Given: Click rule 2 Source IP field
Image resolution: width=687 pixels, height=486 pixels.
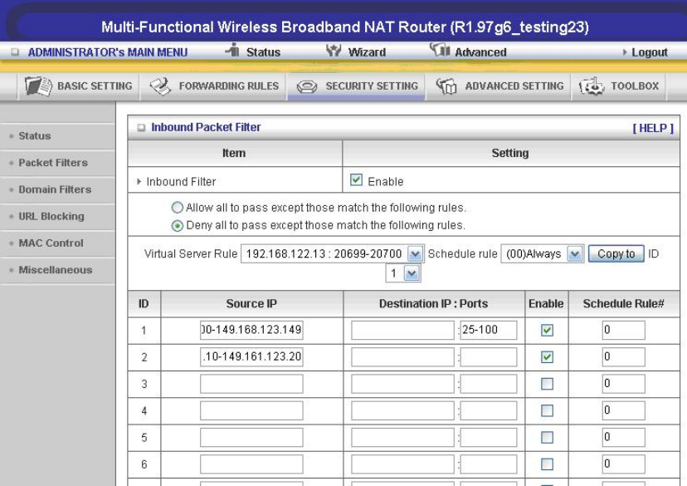Looking at the screenshot, I should [x=251, y=356].
